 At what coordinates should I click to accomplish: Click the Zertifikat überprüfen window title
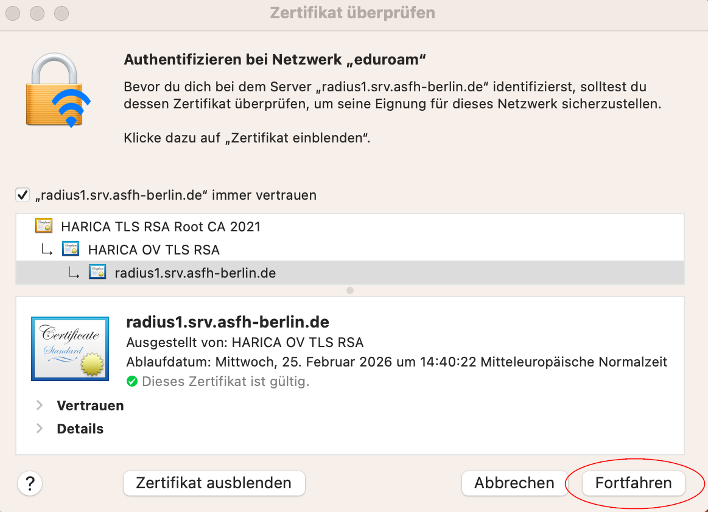[352, 13]
